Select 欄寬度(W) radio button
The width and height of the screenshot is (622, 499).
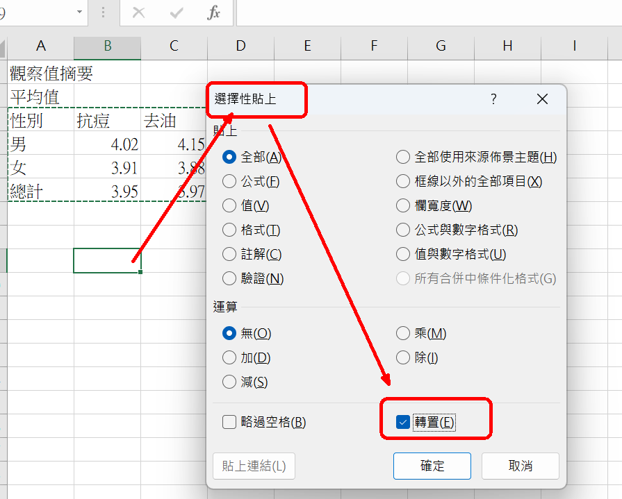point(403,205)
